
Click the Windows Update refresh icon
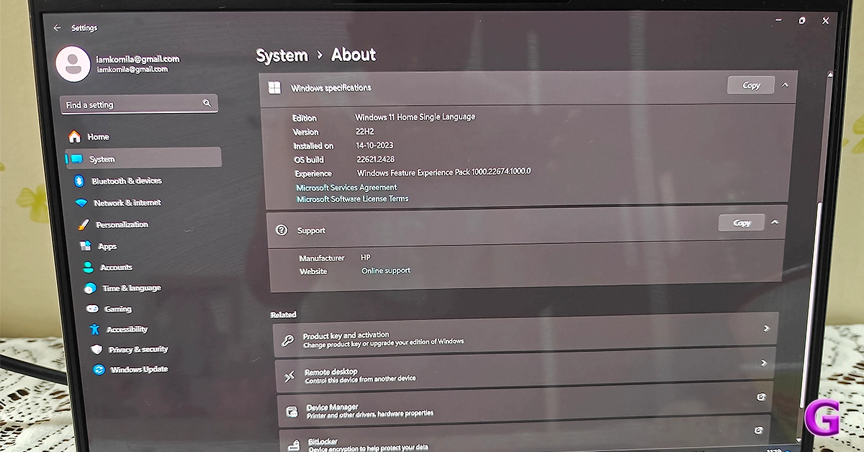99,369
